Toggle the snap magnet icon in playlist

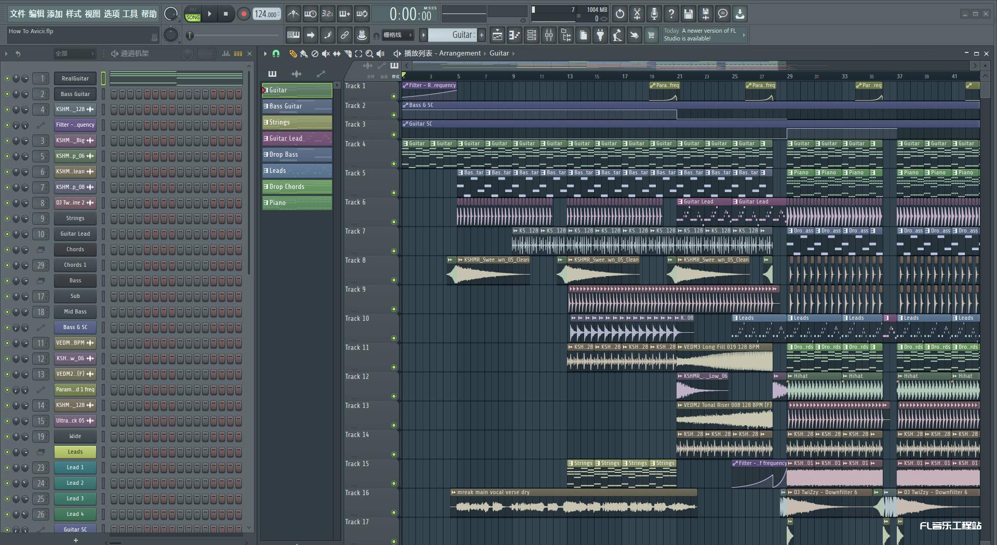click(276, 53)
